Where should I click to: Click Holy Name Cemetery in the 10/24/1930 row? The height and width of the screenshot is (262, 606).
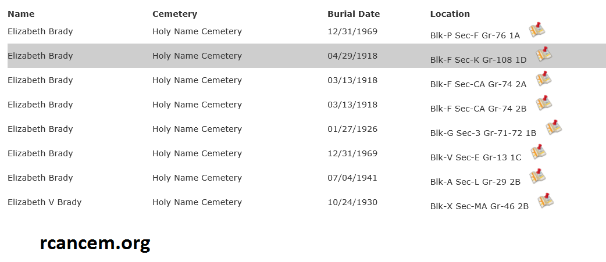[x=197, y=202]
